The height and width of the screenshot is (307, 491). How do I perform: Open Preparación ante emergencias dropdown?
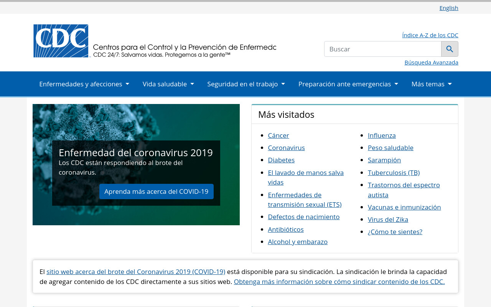coord(348,84)
